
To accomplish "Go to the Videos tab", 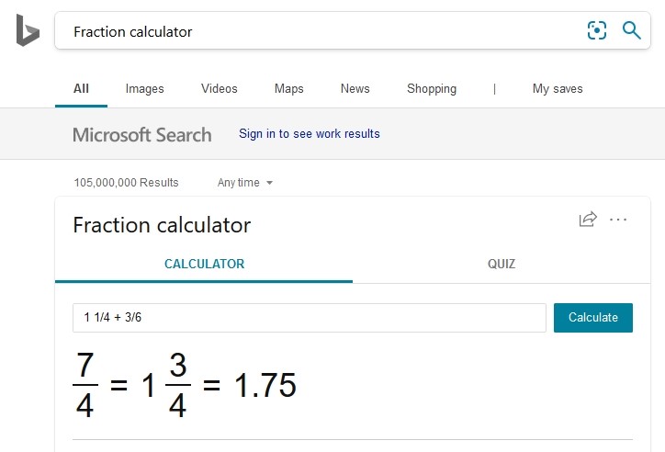I will click(219, 89).
